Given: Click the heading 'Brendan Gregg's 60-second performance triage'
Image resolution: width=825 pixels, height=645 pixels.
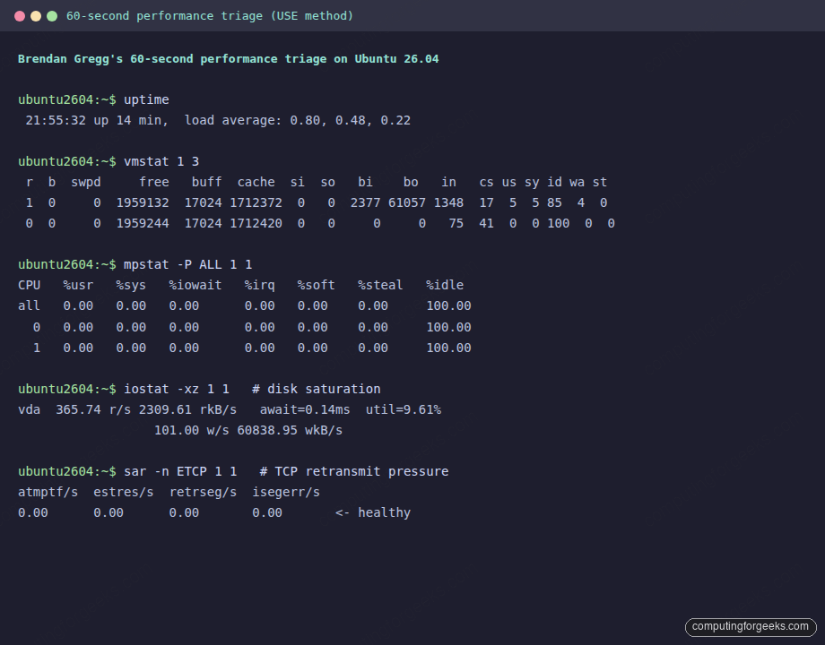Looking at the screenshot, I should coord(174,59).
